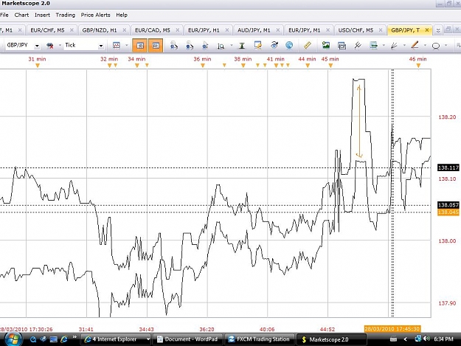Select the fan lines drawing tool

point(395,45)
